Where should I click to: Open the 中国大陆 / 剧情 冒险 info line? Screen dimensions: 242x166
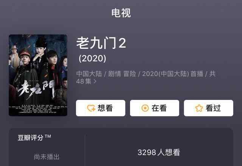click(x=146, y=78)
